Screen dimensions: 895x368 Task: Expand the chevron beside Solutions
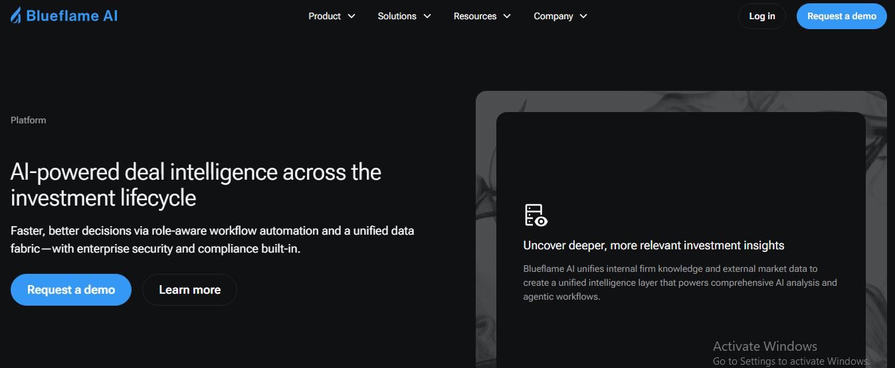427,16
